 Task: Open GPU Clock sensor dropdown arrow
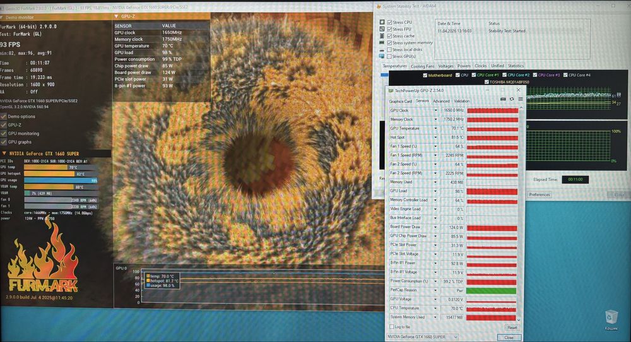coord(435,110)
